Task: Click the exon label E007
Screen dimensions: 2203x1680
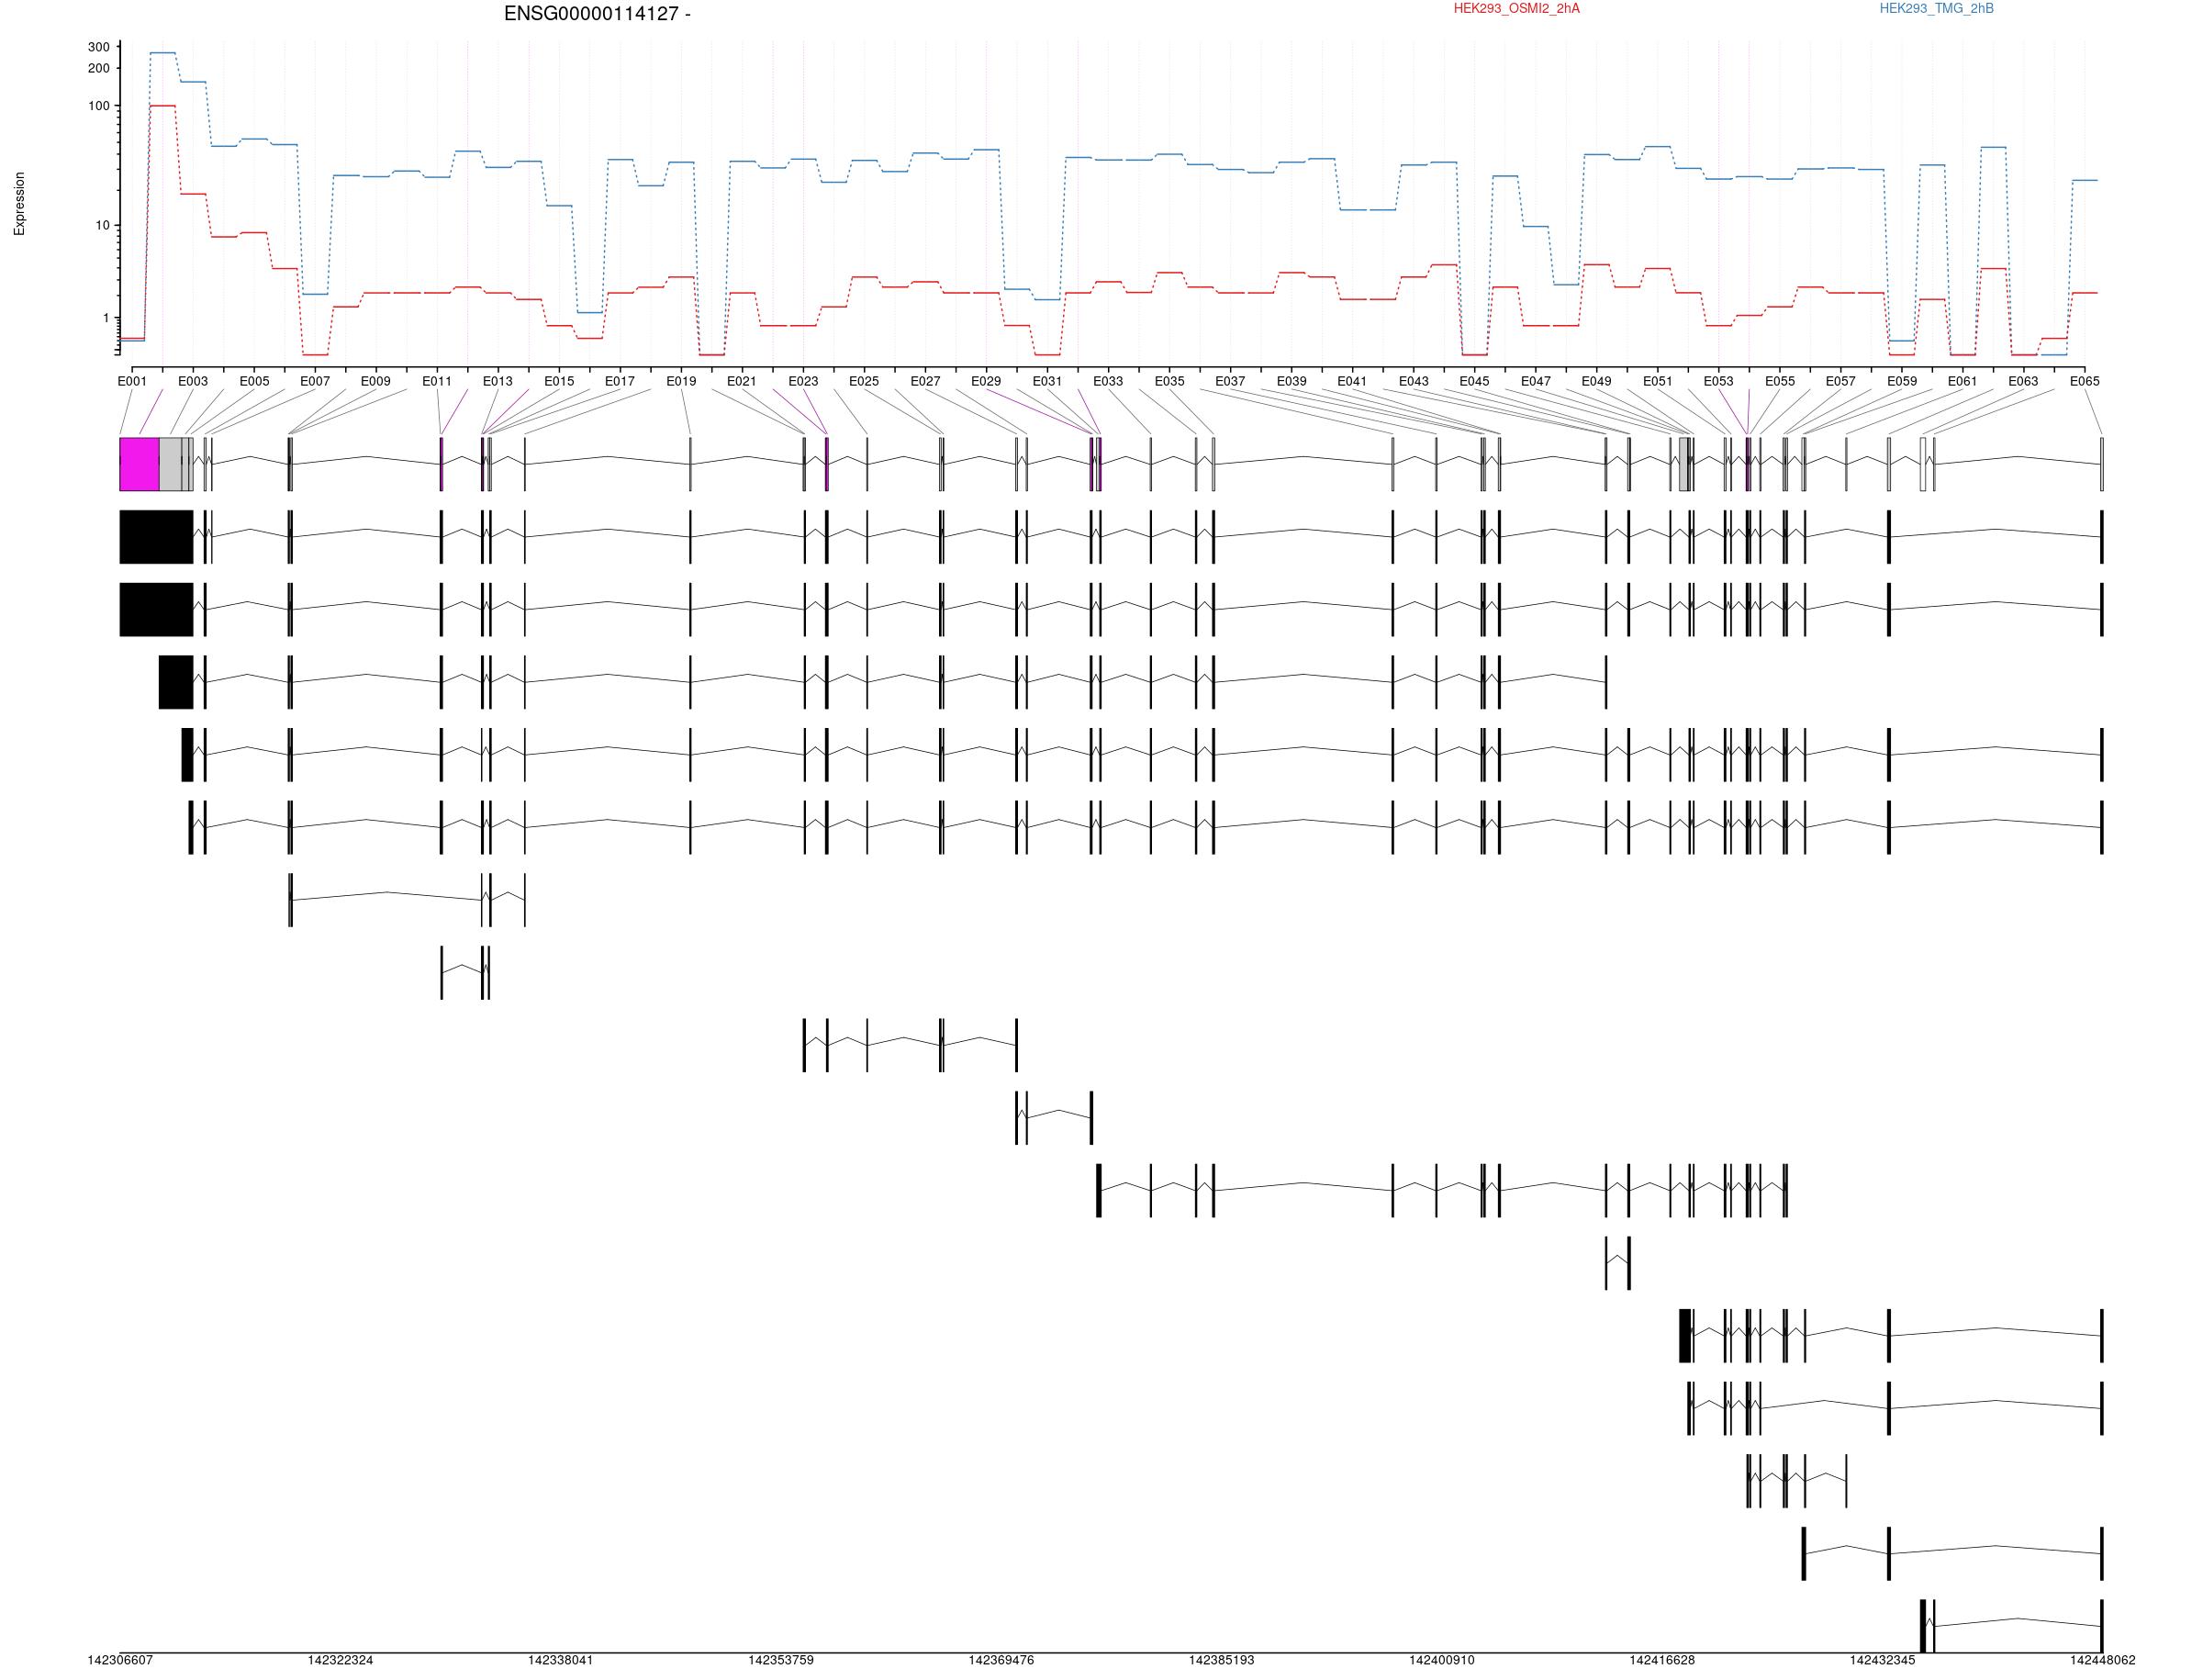Action: point(315,381)
